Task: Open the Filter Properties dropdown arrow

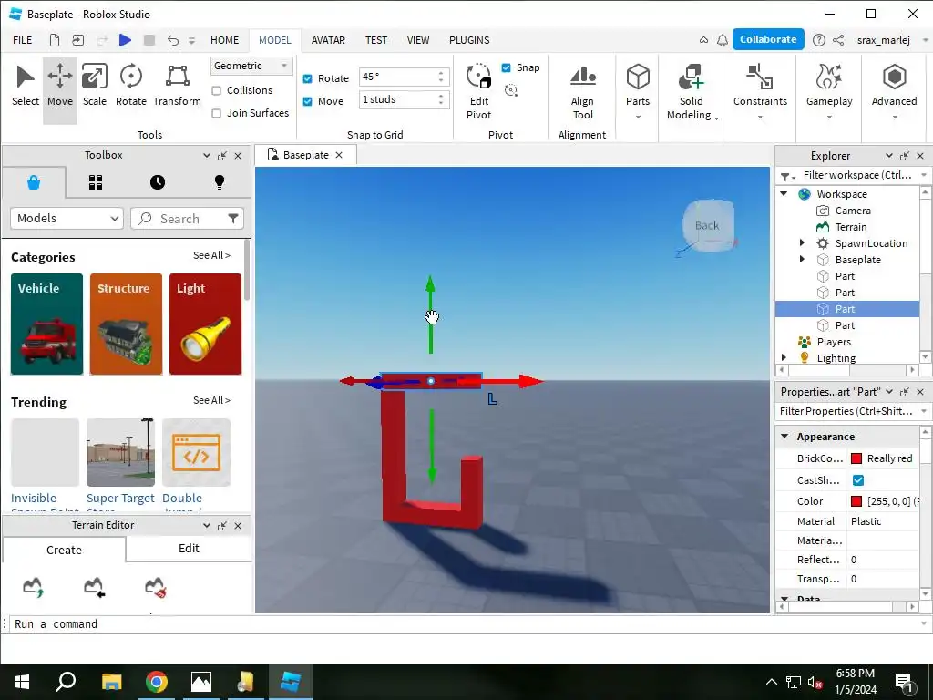Action: (x=924, y=411)
